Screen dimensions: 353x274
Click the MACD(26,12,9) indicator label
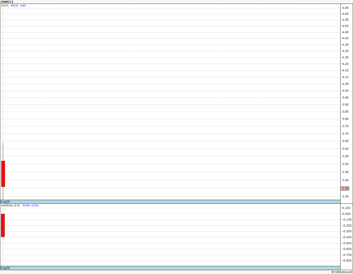(x=10, y=205)
